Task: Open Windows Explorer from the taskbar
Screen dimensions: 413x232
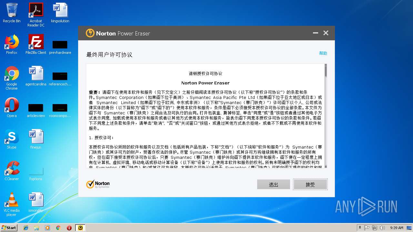Action: (x=36, y=228)
